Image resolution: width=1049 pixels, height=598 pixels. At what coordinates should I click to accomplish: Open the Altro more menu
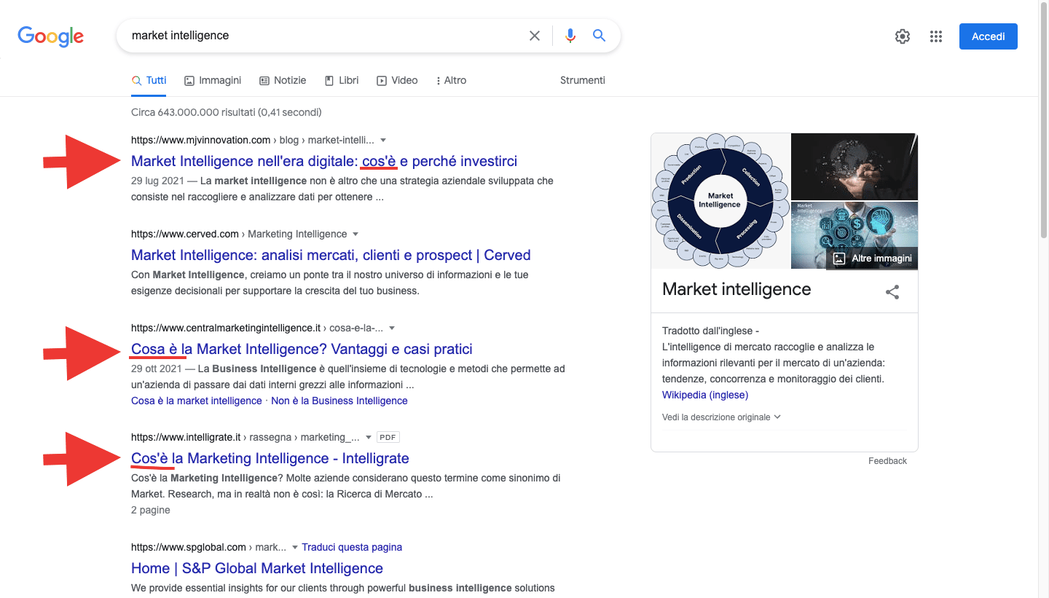[x=451, y=80]
